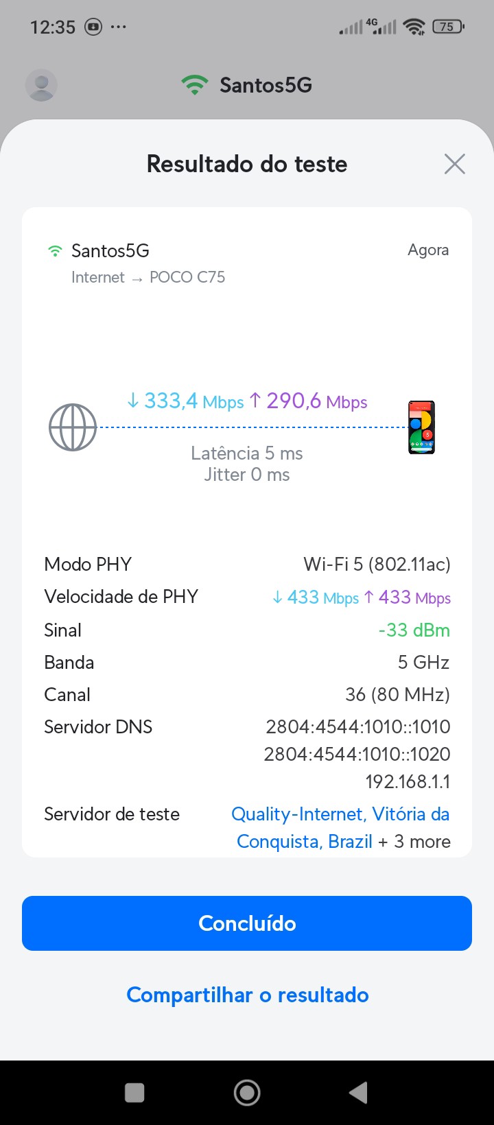Tap the download speed 333,4 Mbps value
494x1125 pixels.
[x=186, y=401]
